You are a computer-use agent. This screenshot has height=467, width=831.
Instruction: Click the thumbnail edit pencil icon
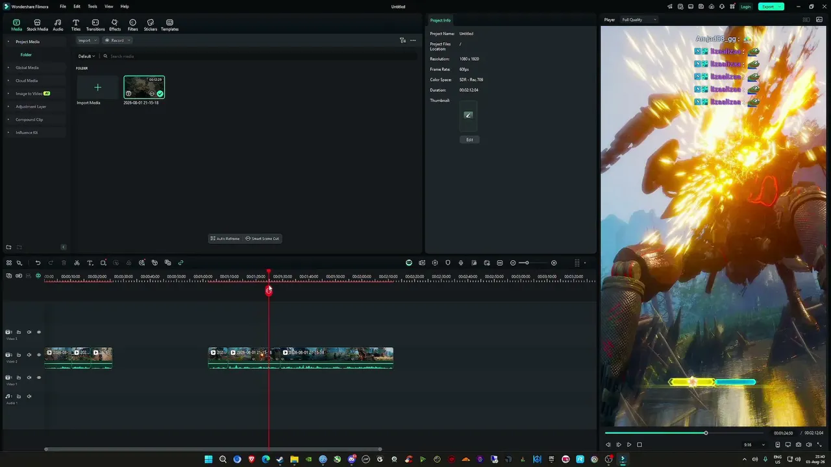pos(468,115)
